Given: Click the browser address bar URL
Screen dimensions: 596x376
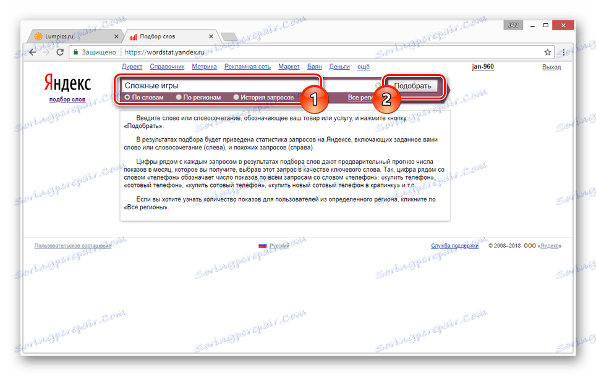Looking at the screenshot, I should click(164, 52).
